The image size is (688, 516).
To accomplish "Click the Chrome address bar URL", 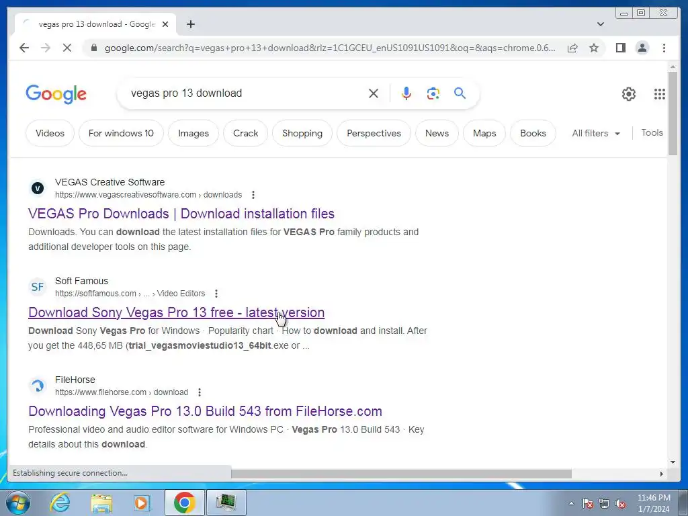I will (330, 48).
